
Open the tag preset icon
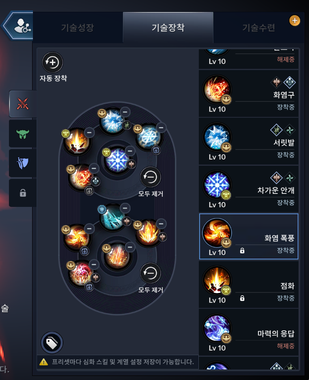click(x=52, y=343)
